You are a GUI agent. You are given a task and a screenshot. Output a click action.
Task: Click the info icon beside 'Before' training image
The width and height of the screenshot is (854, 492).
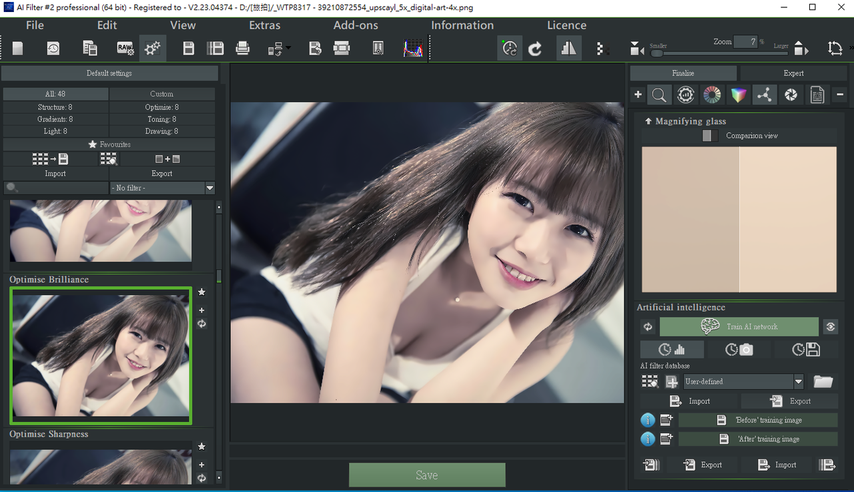[x=647, y=420]
